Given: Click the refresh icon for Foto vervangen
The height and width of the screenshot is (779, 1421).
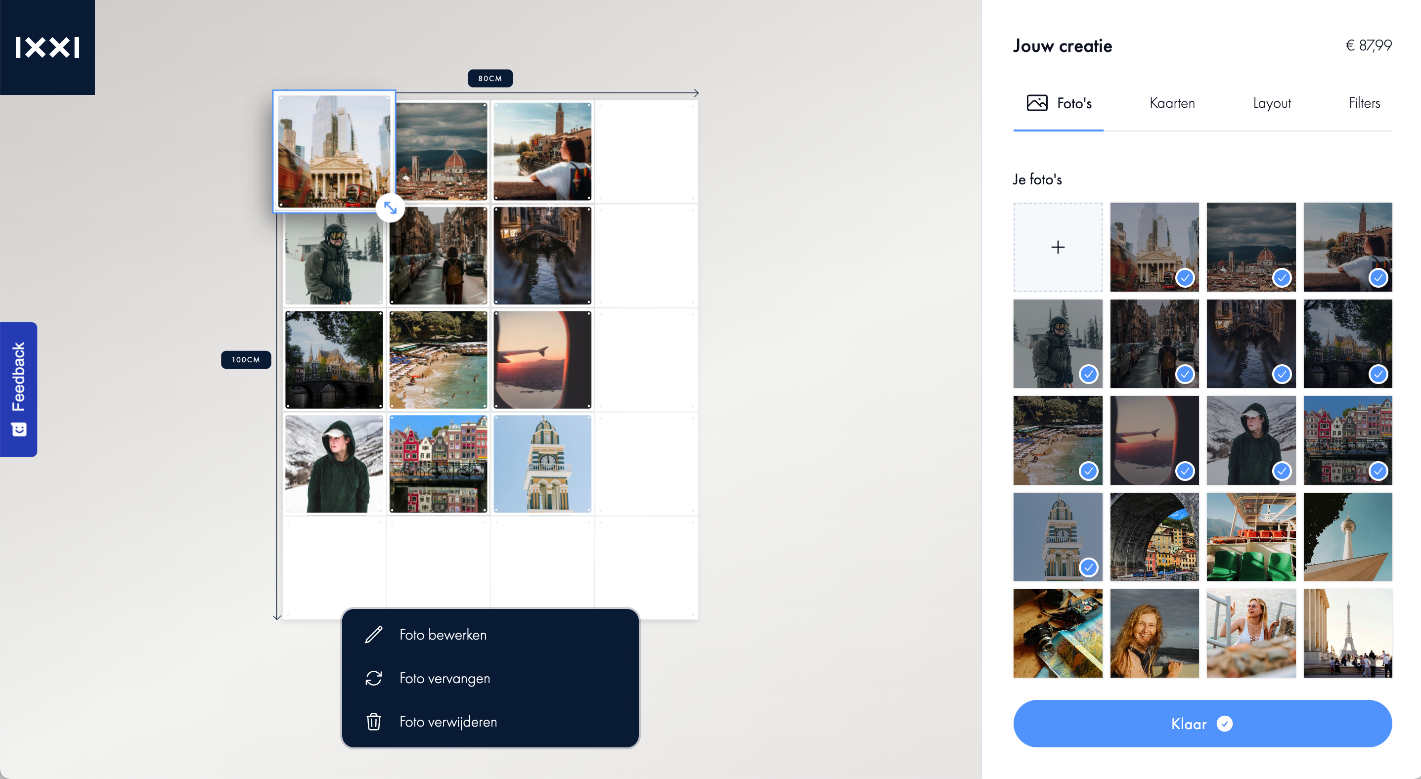Looking at the screenshot, I should 373,678.
